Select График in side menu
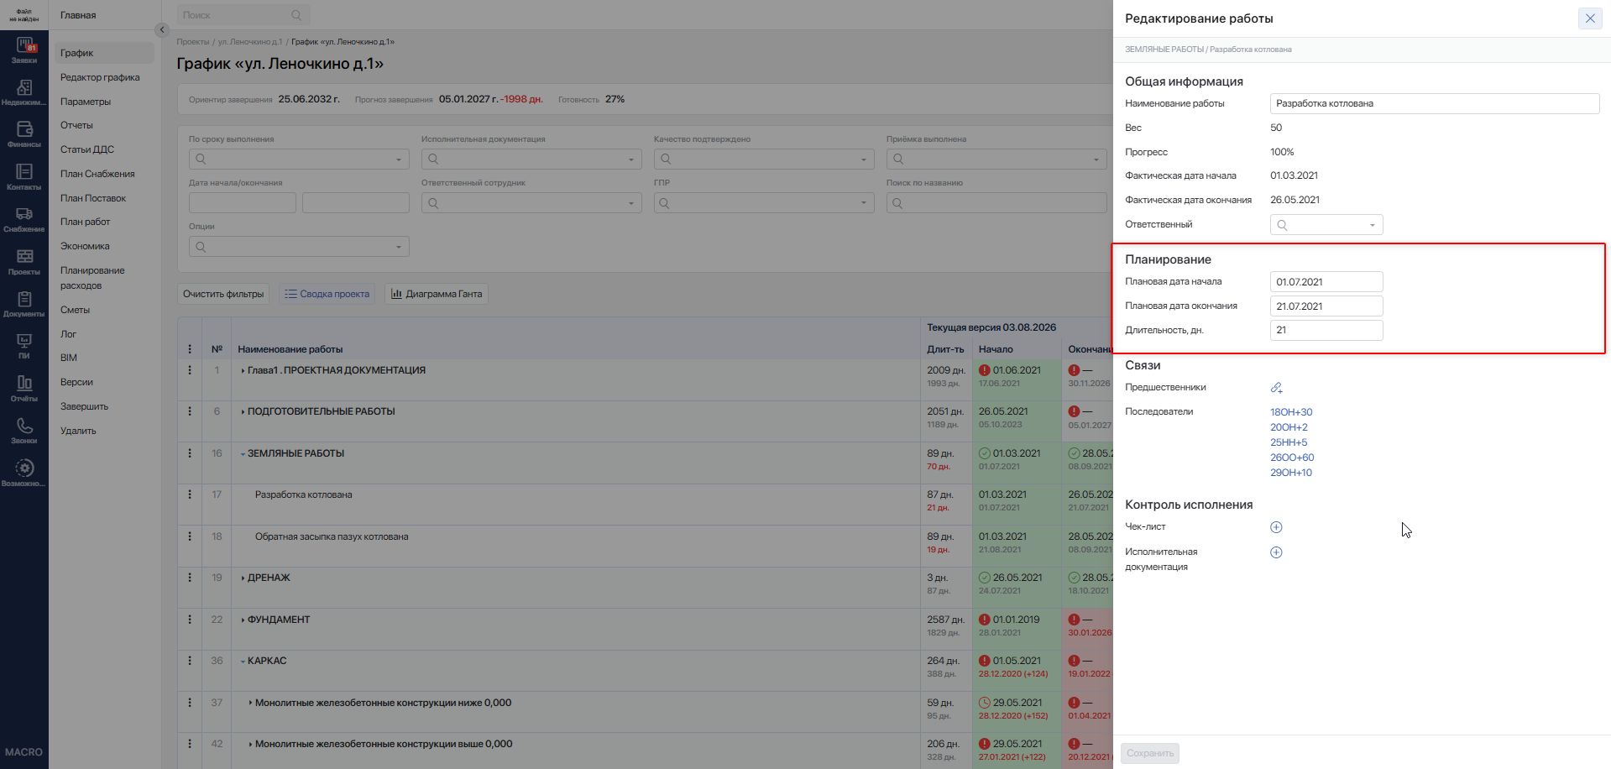Viewport: 1611px width, 769px height. [x=105, y=53]
